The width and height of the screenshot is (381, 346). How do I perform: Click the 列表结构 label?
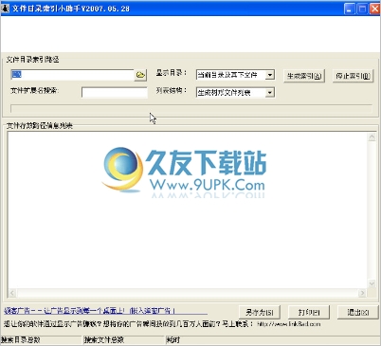172,91
